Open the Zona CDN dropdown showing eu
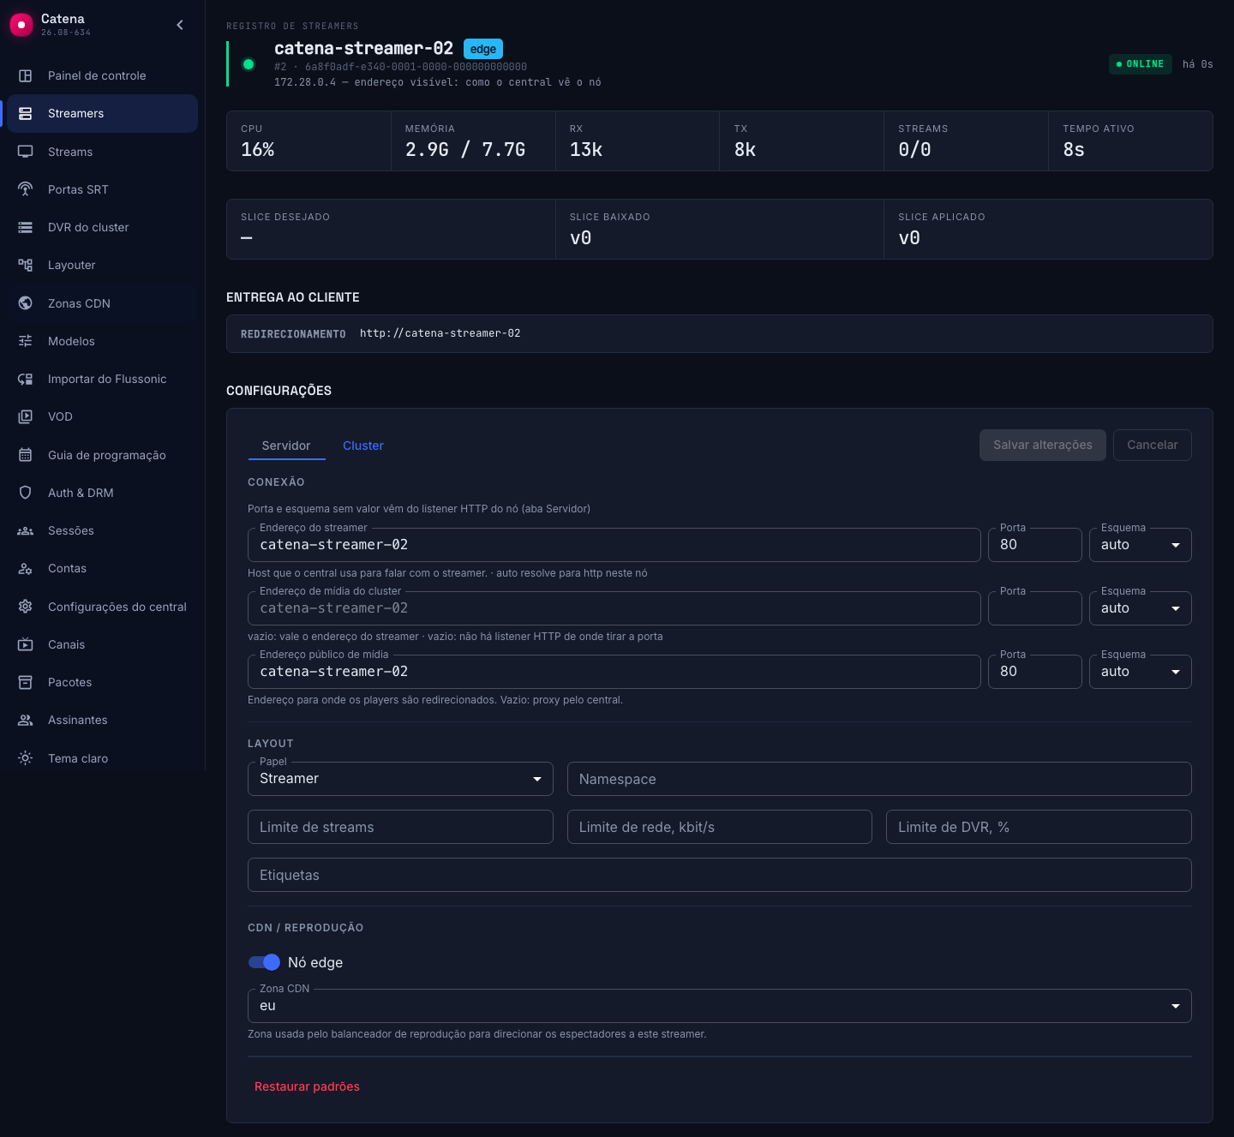Screen dimensions: 1234x1137 720,1006
